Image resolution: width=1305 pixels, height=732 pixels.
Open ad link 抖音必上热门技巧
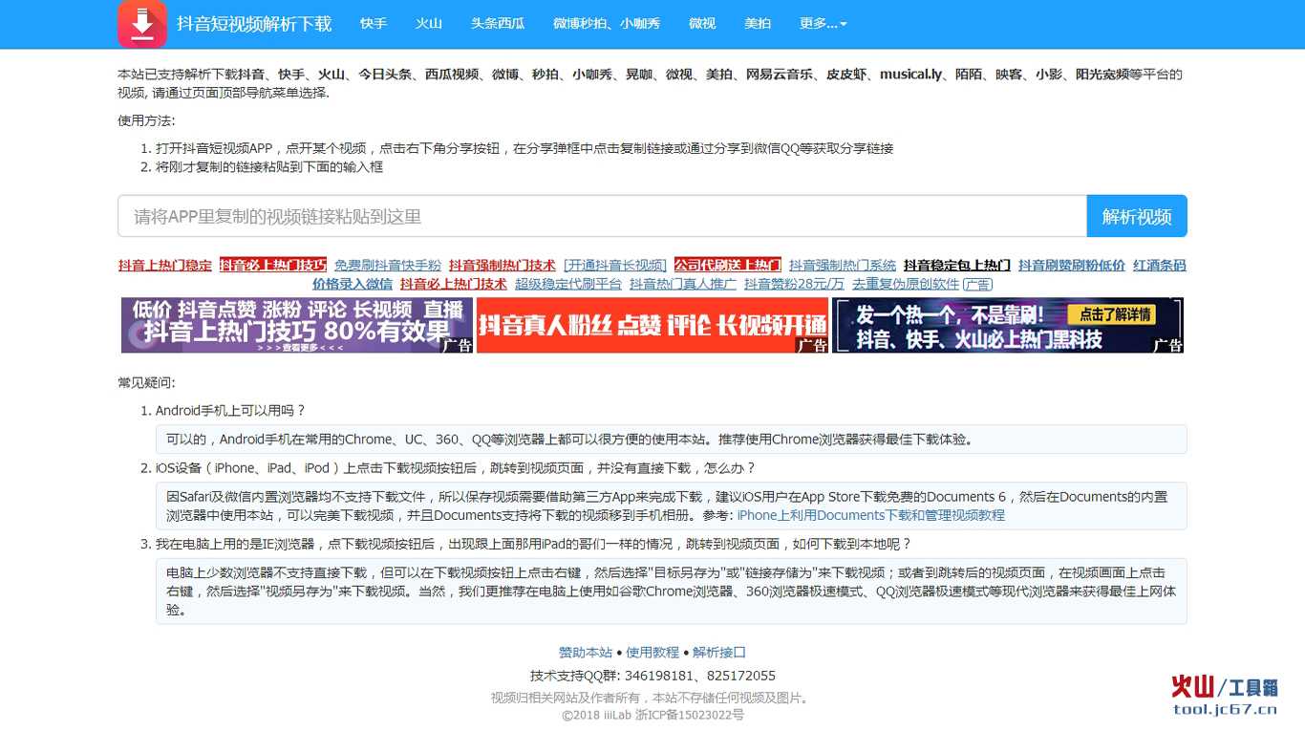click(x=273, y=266)
